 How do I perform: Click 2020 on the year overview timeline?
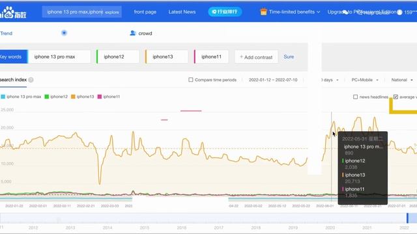[330, 227]
